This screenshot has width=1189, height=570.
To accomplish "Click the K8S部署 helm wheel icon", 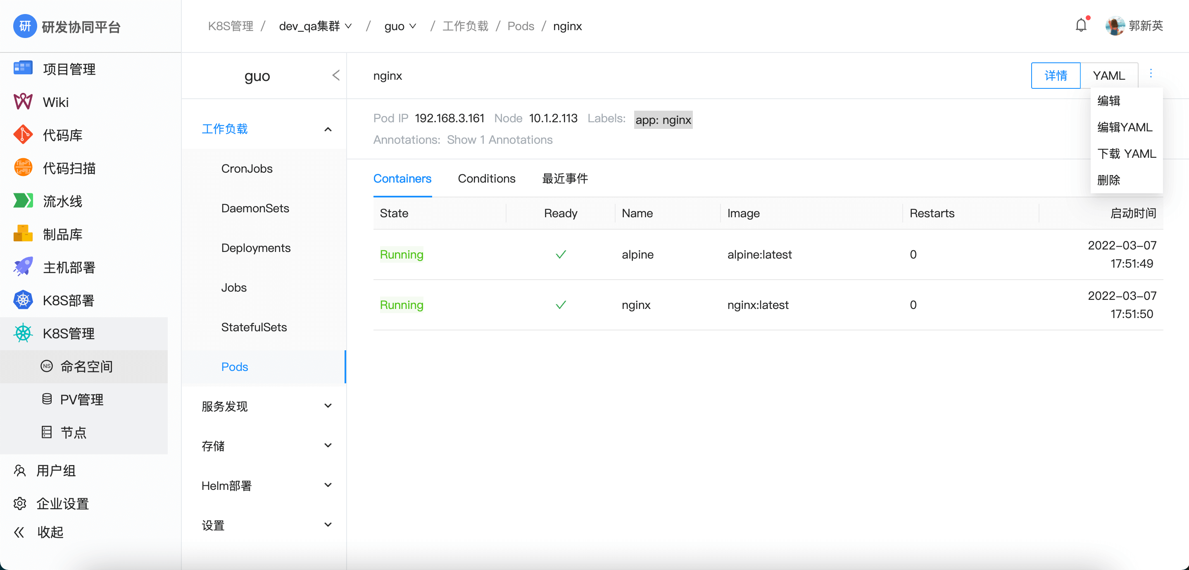I will point(23,300).
